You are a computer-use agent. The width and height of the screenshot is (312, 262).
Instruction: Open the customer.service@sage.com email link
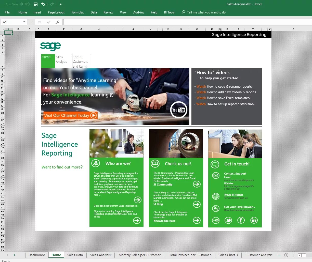[x=239, y=180]
